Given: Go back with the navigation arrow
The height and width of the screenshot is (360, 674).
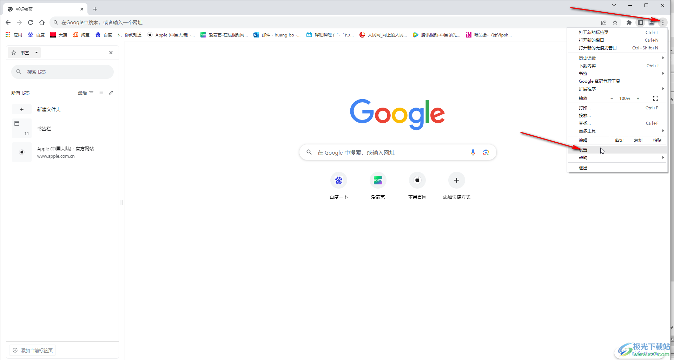Looking at the screenshot, I should pyautogui.click(x=8, y=22).
